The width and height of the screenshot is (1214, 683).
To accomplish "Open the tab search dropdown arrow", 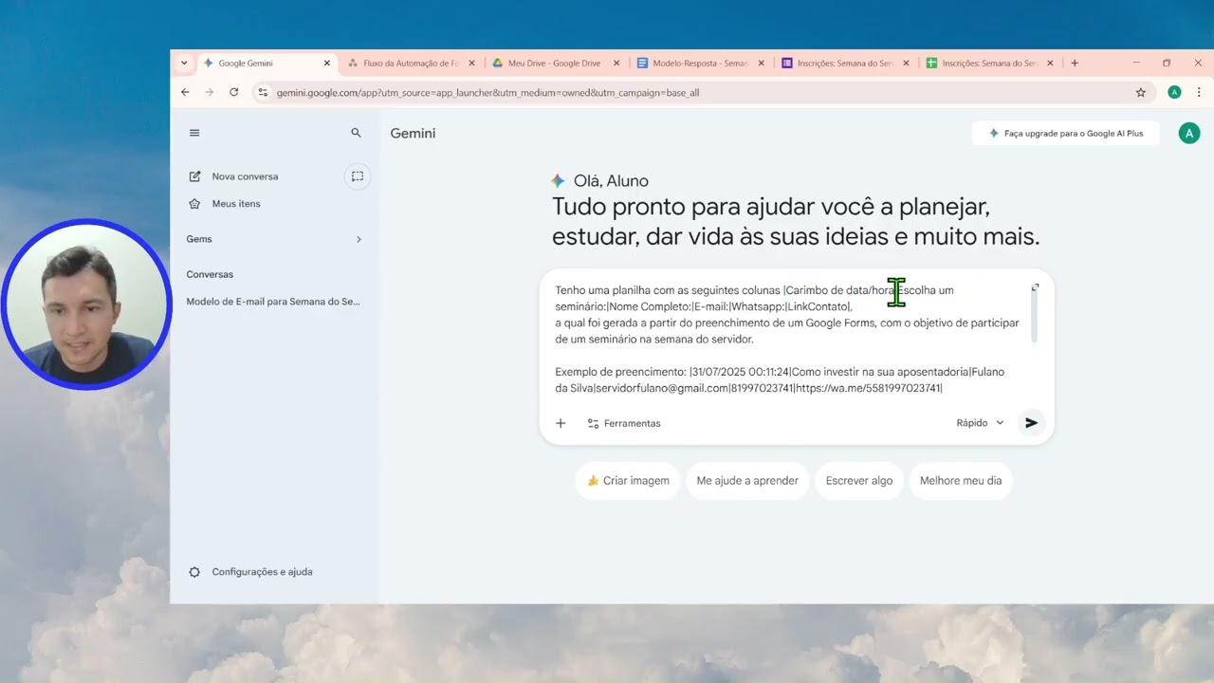I will click(184, 64).
